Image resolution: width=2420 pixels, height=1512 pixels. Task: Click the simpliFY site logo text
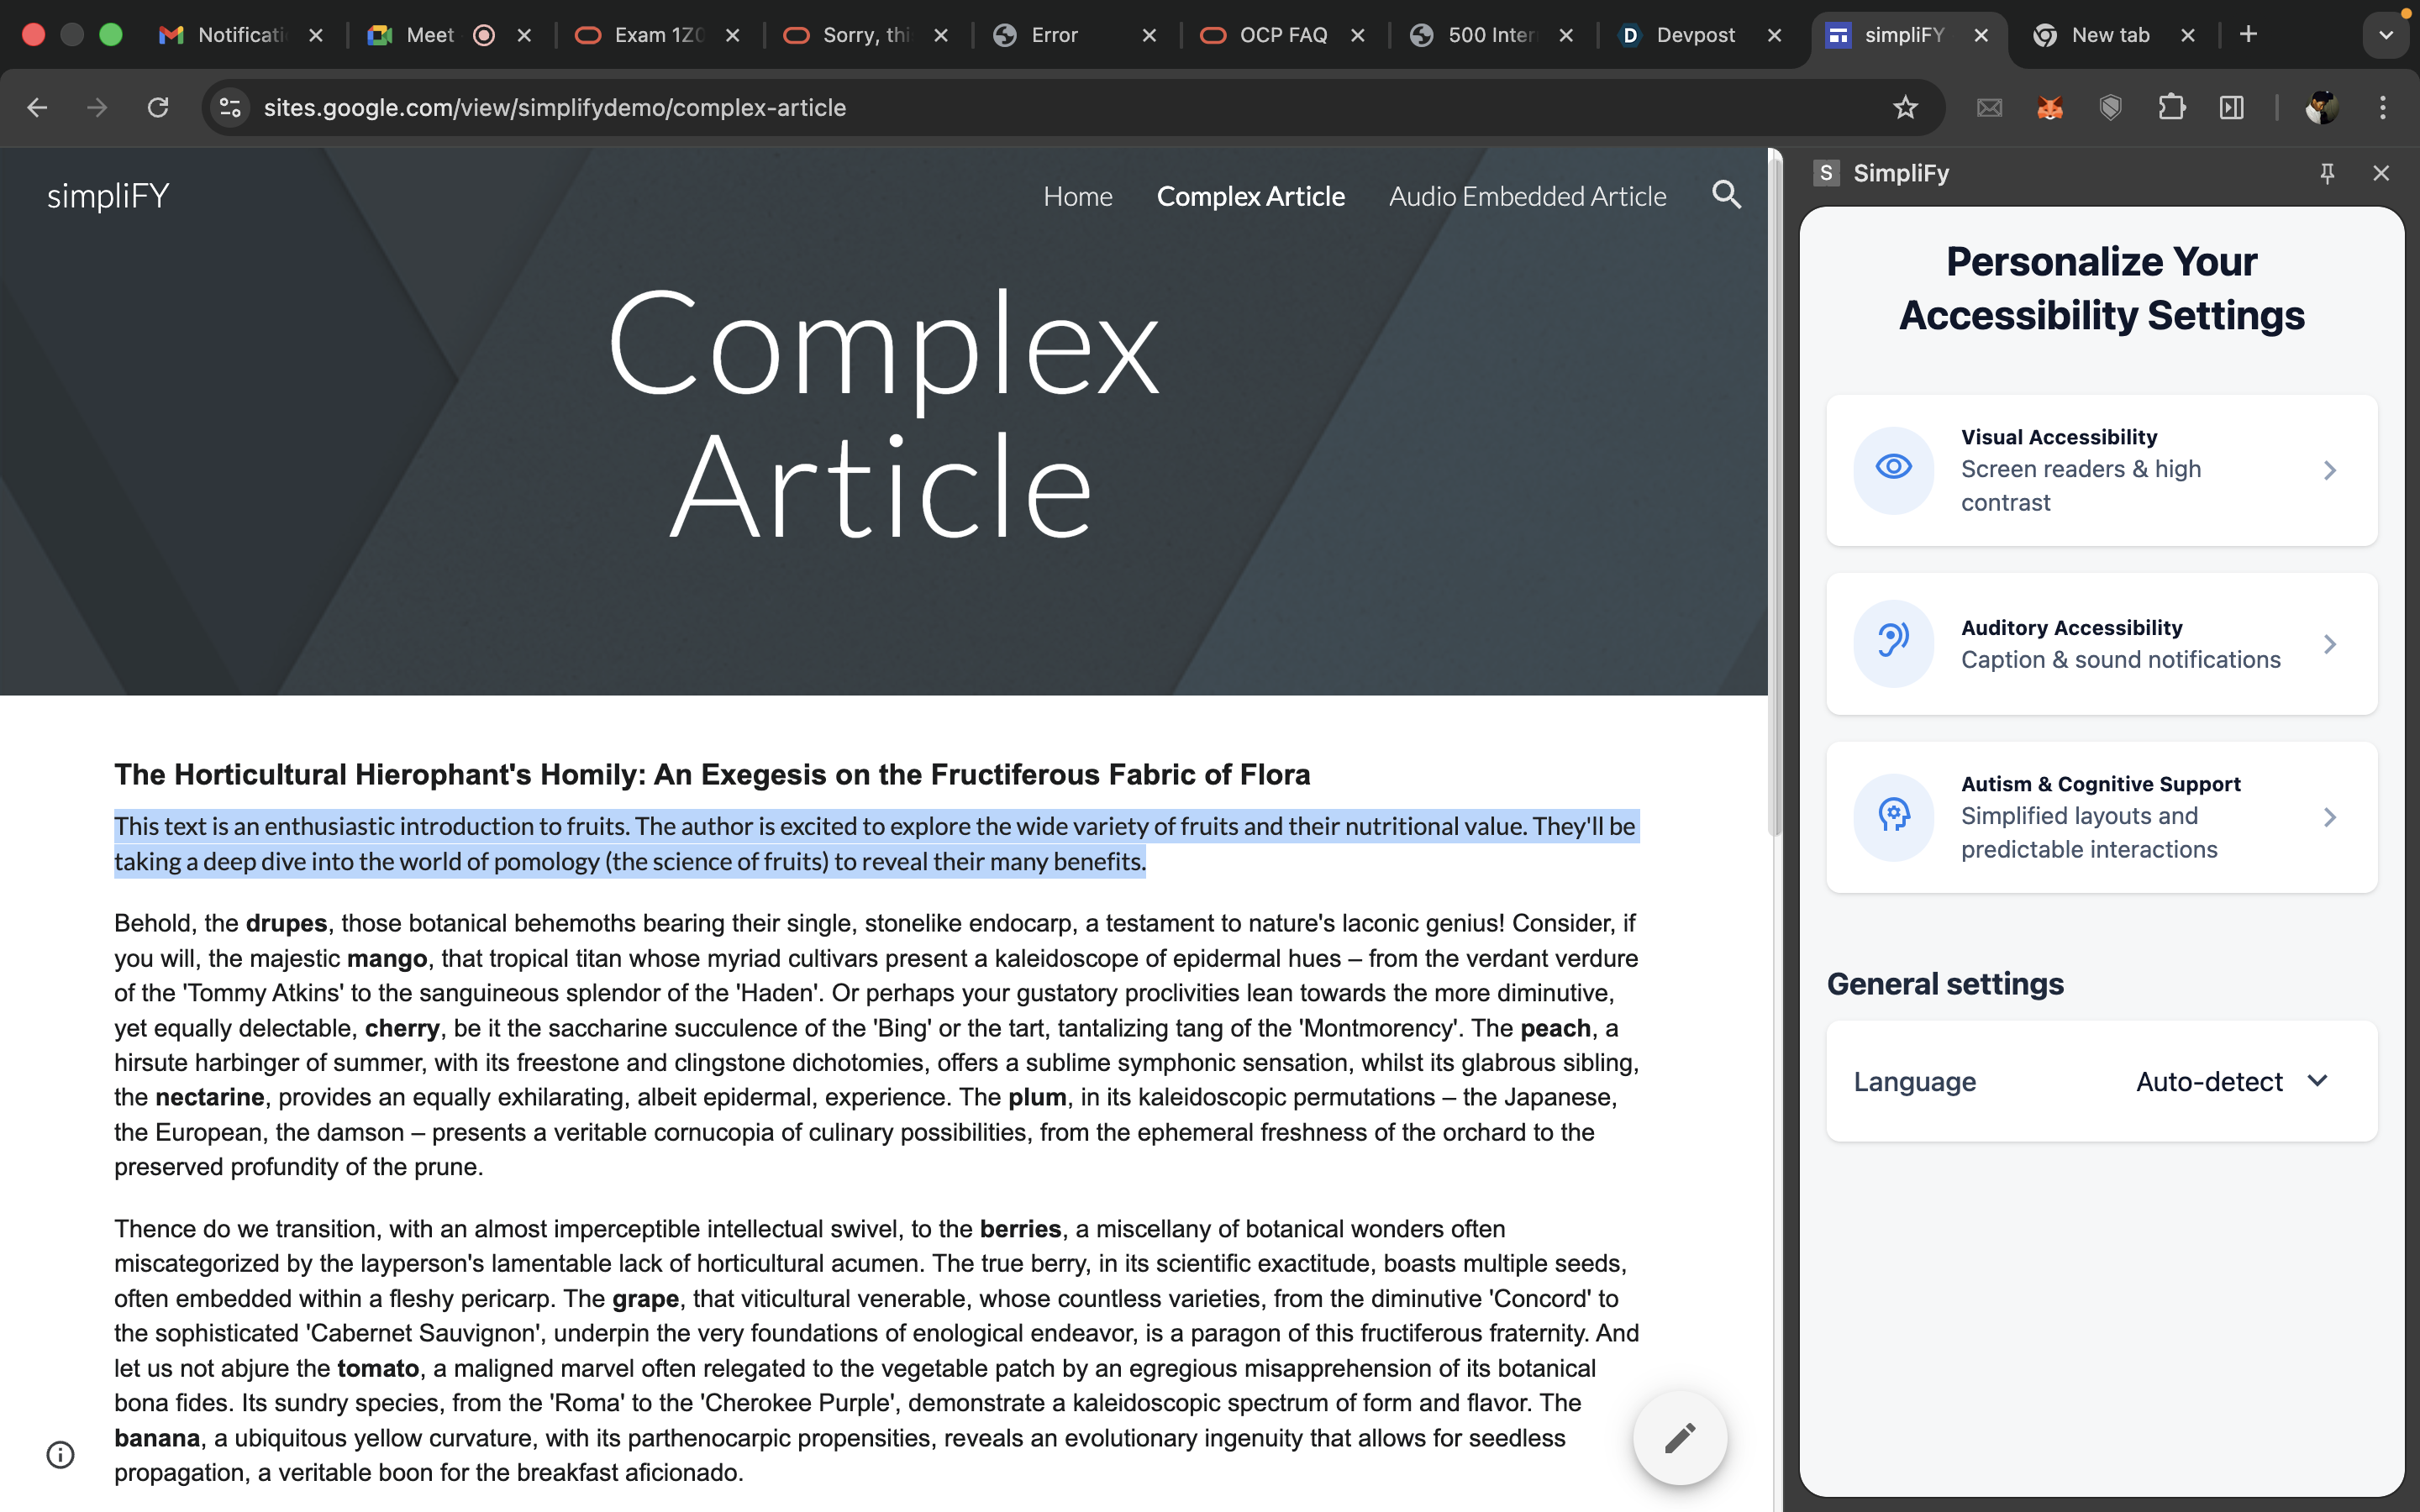(108, 196)
